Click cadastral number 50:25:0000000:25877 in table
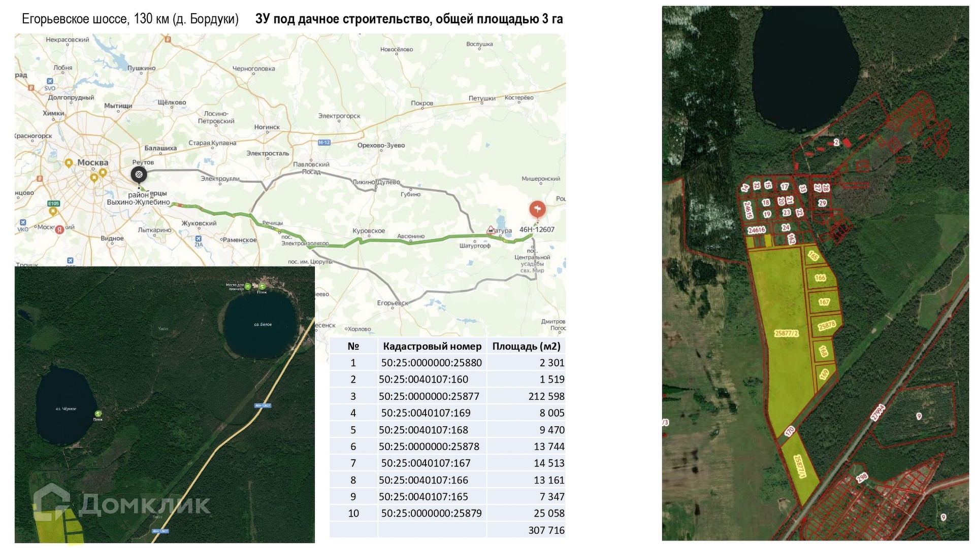Image resolution: width=975 pixels, height=548 pixels. [429, 396]
